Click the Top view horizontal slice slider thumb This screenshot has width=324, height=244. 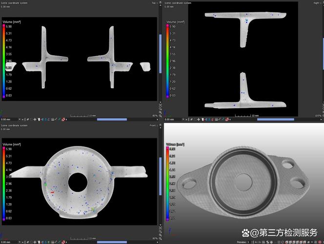[x=112, y=119]
